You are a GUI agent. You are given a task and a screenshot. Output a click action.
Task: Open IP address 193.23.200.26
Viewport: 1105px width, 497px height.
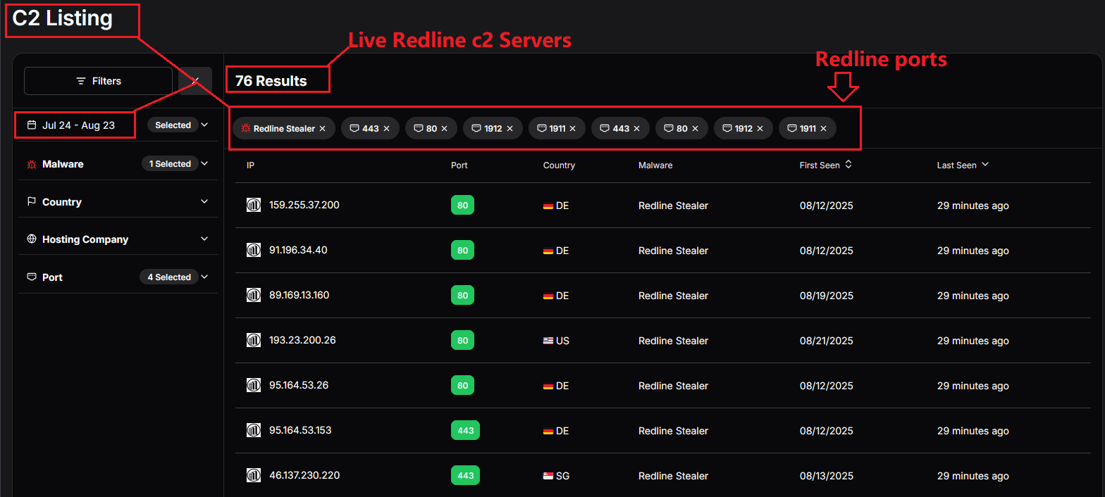[302, 340]
